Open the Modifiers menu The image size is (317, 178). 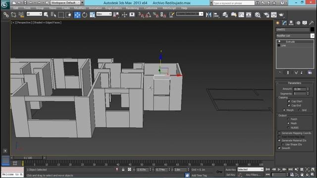pyautogui.click(x=79, y=8)
